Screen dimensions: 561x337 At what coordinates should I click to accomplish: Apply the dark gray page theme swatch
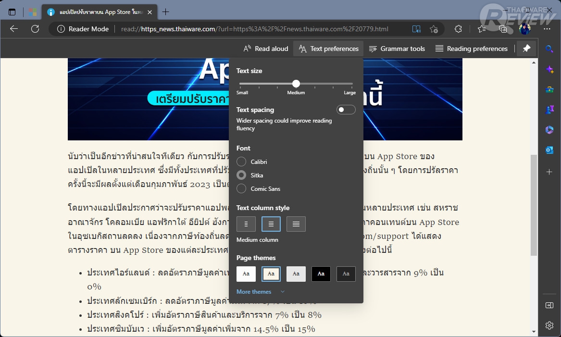[x=346, y=274]
